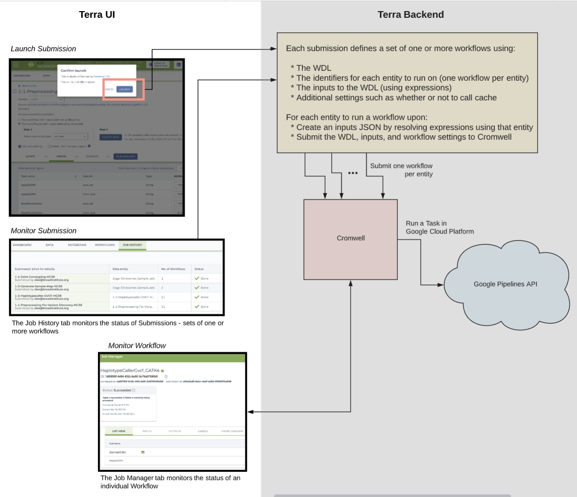The width and height of the screenshot is (577, 497).
Task: Click the Download json link
Action: tap(128, 168)
